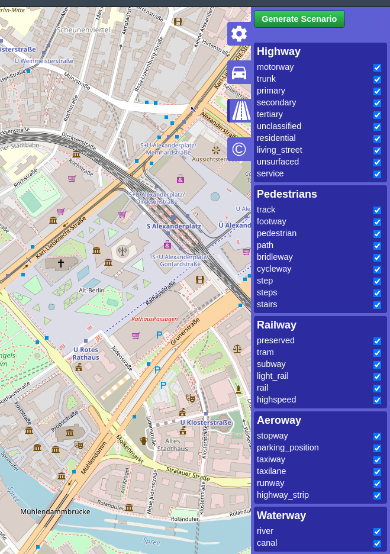Click the mall bag icon at Alexanderplatz
Viewport: 390px width, 554px height.
181,179
